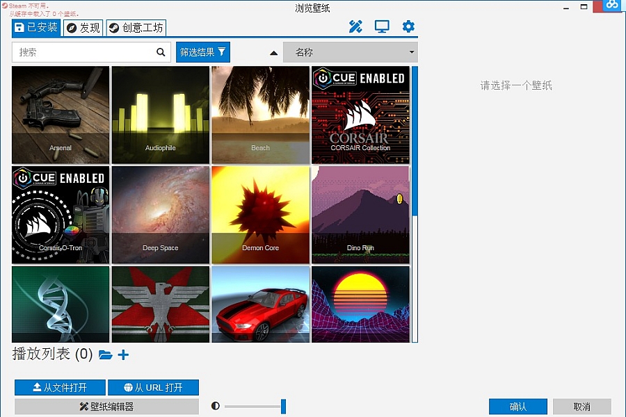Open 壁纸编辑器 button
Screen dimensions: 626x417
tap(106, 406)
